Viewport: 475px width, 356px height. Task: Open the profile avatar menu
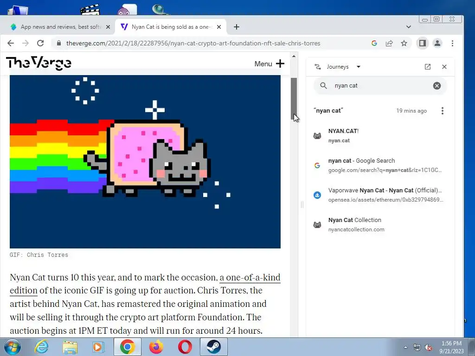click(437, 43)
